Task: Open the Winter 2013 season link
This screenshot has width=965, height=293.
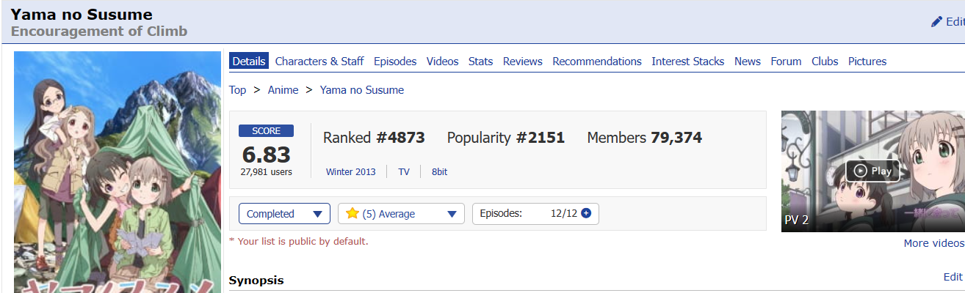Action: click(x=350, y=171)
